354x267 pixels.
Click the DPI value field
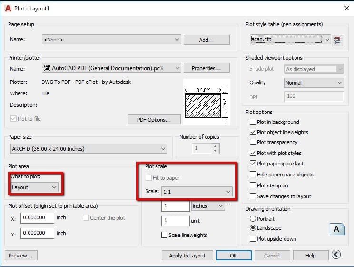click(x=314, y=96)
